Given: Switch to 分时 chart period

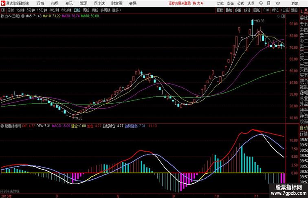Looking at the screenshot, I should (x=11, y=10).
